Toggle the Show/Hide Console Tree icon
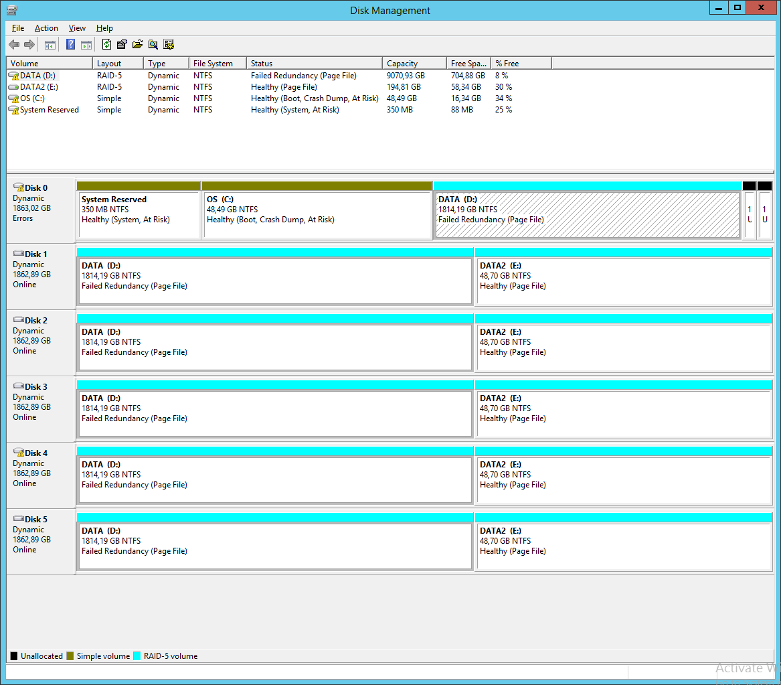This screenshot has height=685, width=781. coord(50,45)
